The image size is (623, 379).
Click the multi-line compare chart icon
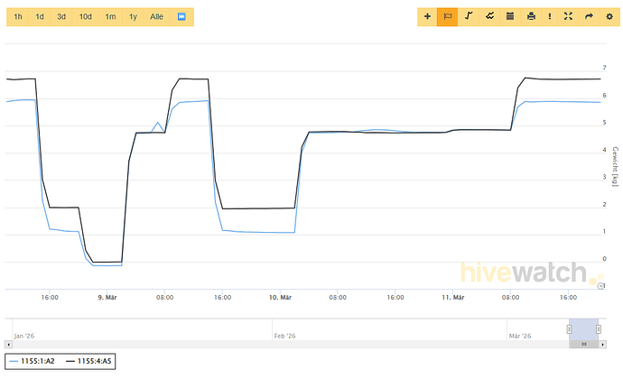(489, 16)
